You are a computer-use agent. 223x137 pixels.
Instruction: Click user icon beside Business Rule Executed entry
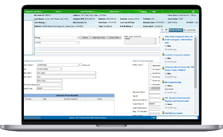[163, 98]
